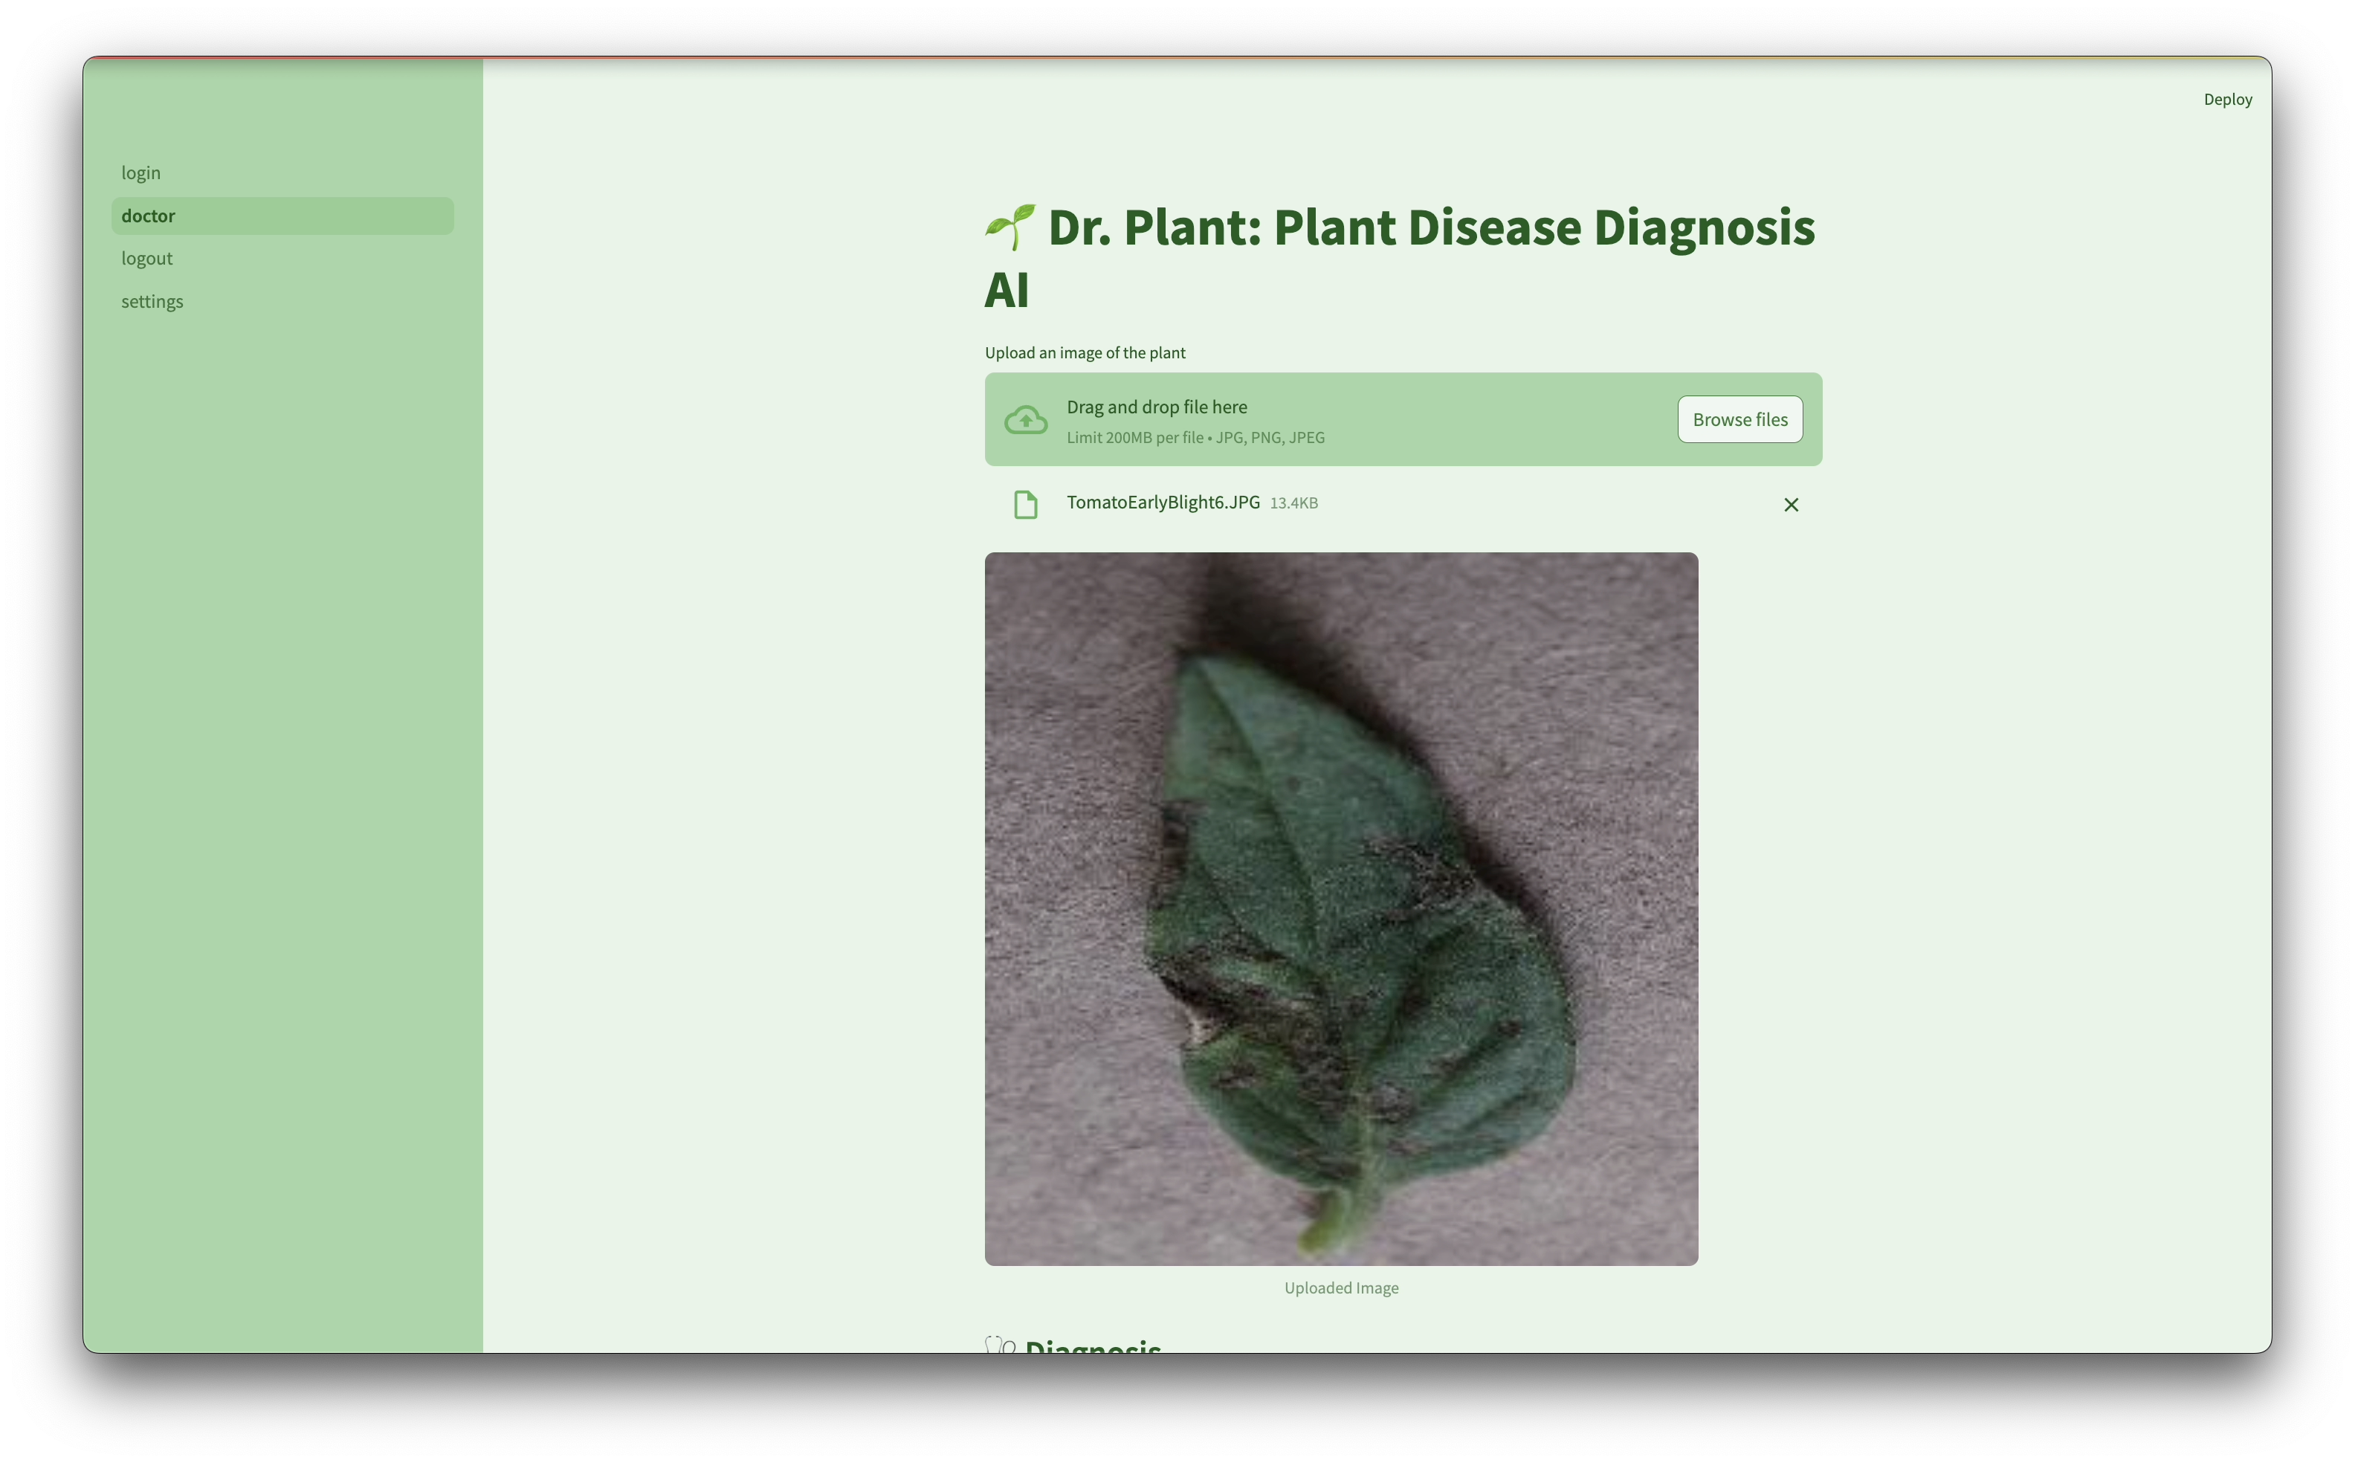Viewport: 2355px width, 1463px height.
Task: Click the seedling icon in the title
Action: point(1010,227)
